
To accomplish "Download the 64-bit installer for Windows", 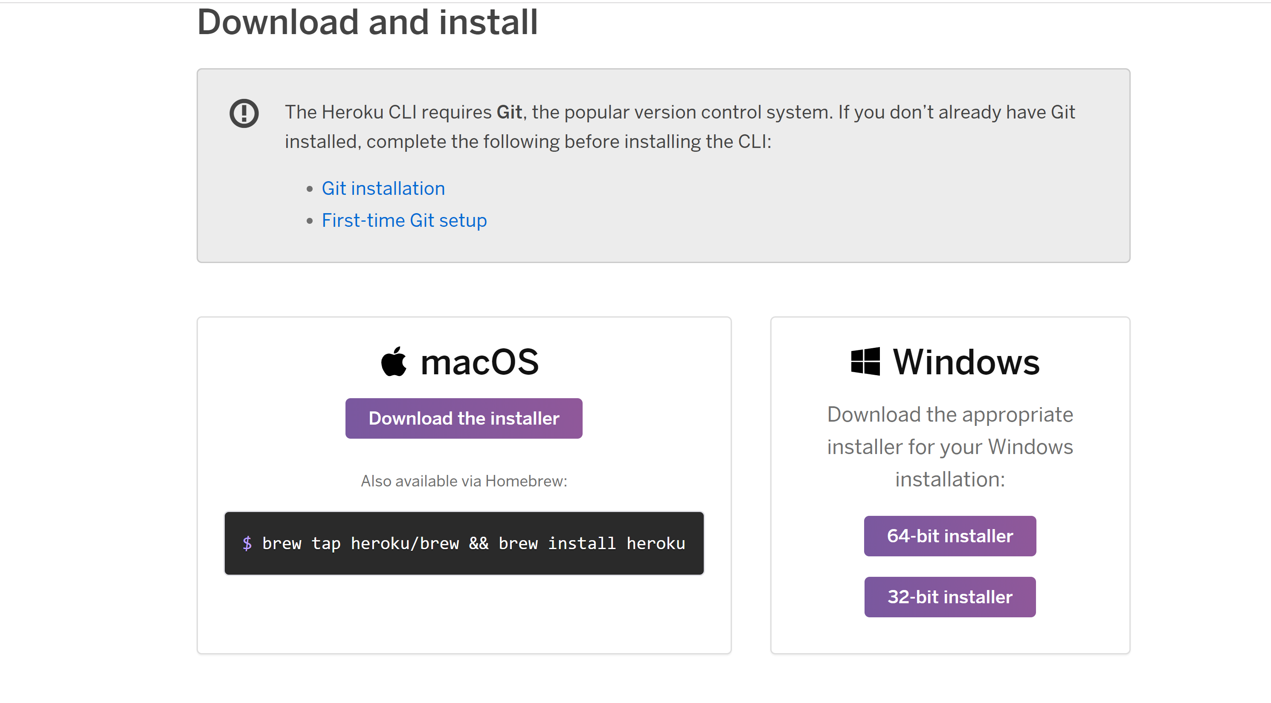I will pos(949,536).
